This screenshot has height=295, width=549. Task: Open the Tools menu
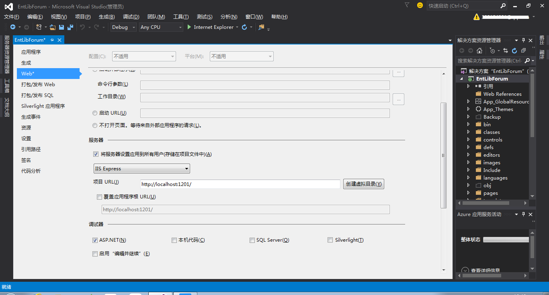point(181,17)
